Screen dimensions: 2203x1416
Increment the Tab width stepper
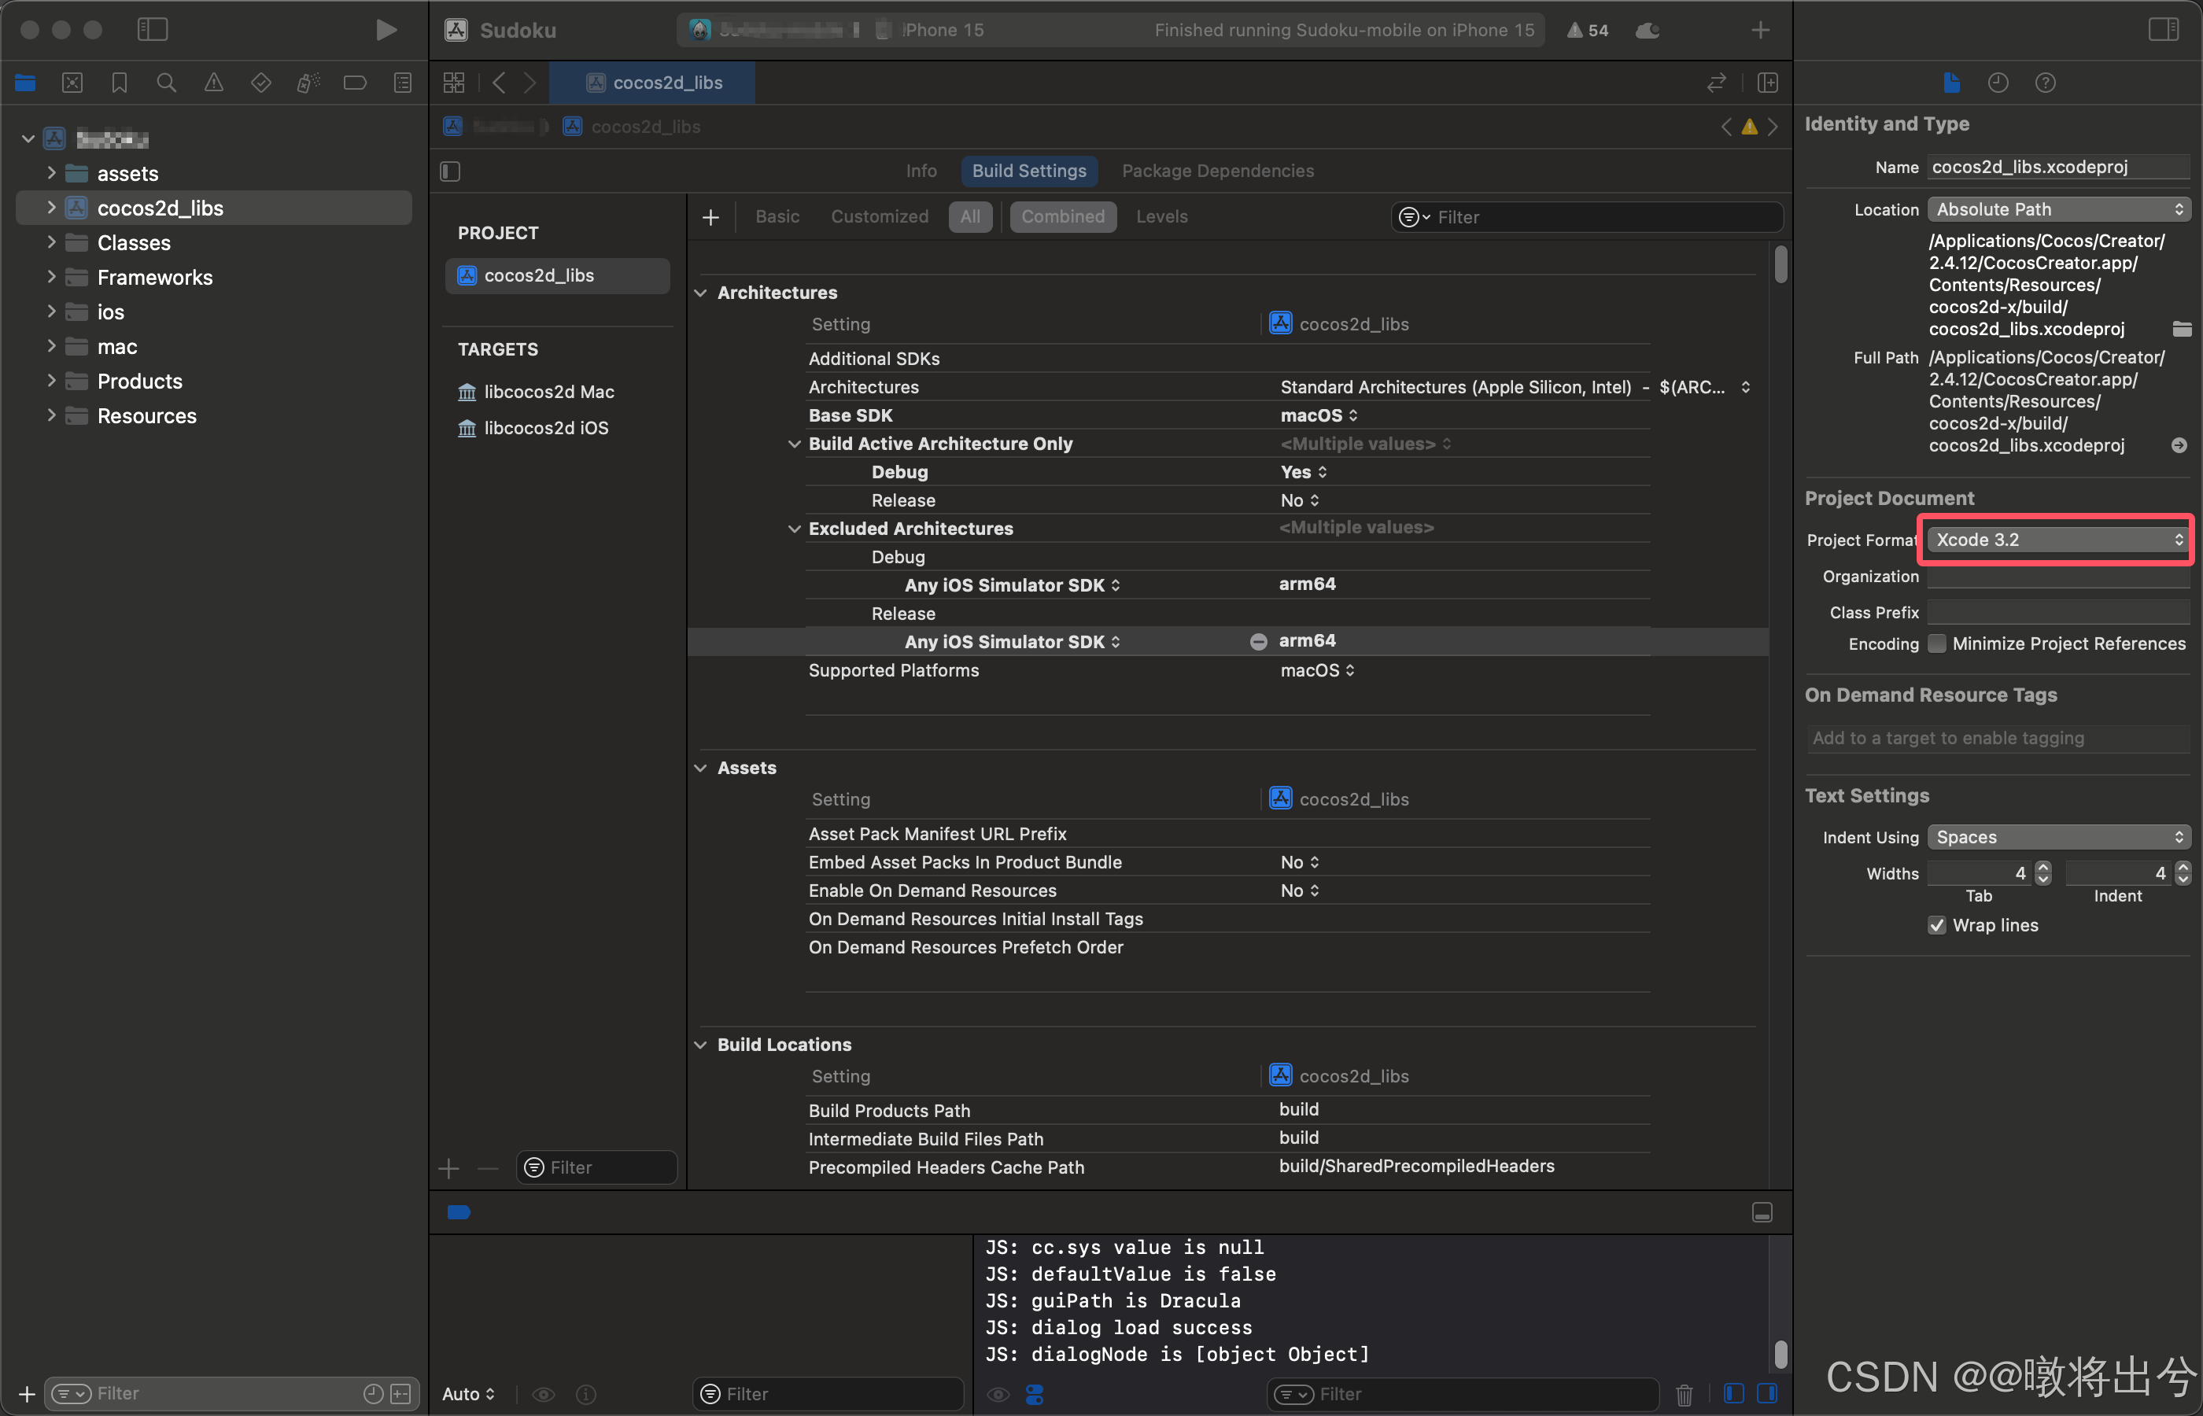[2043, 867]
